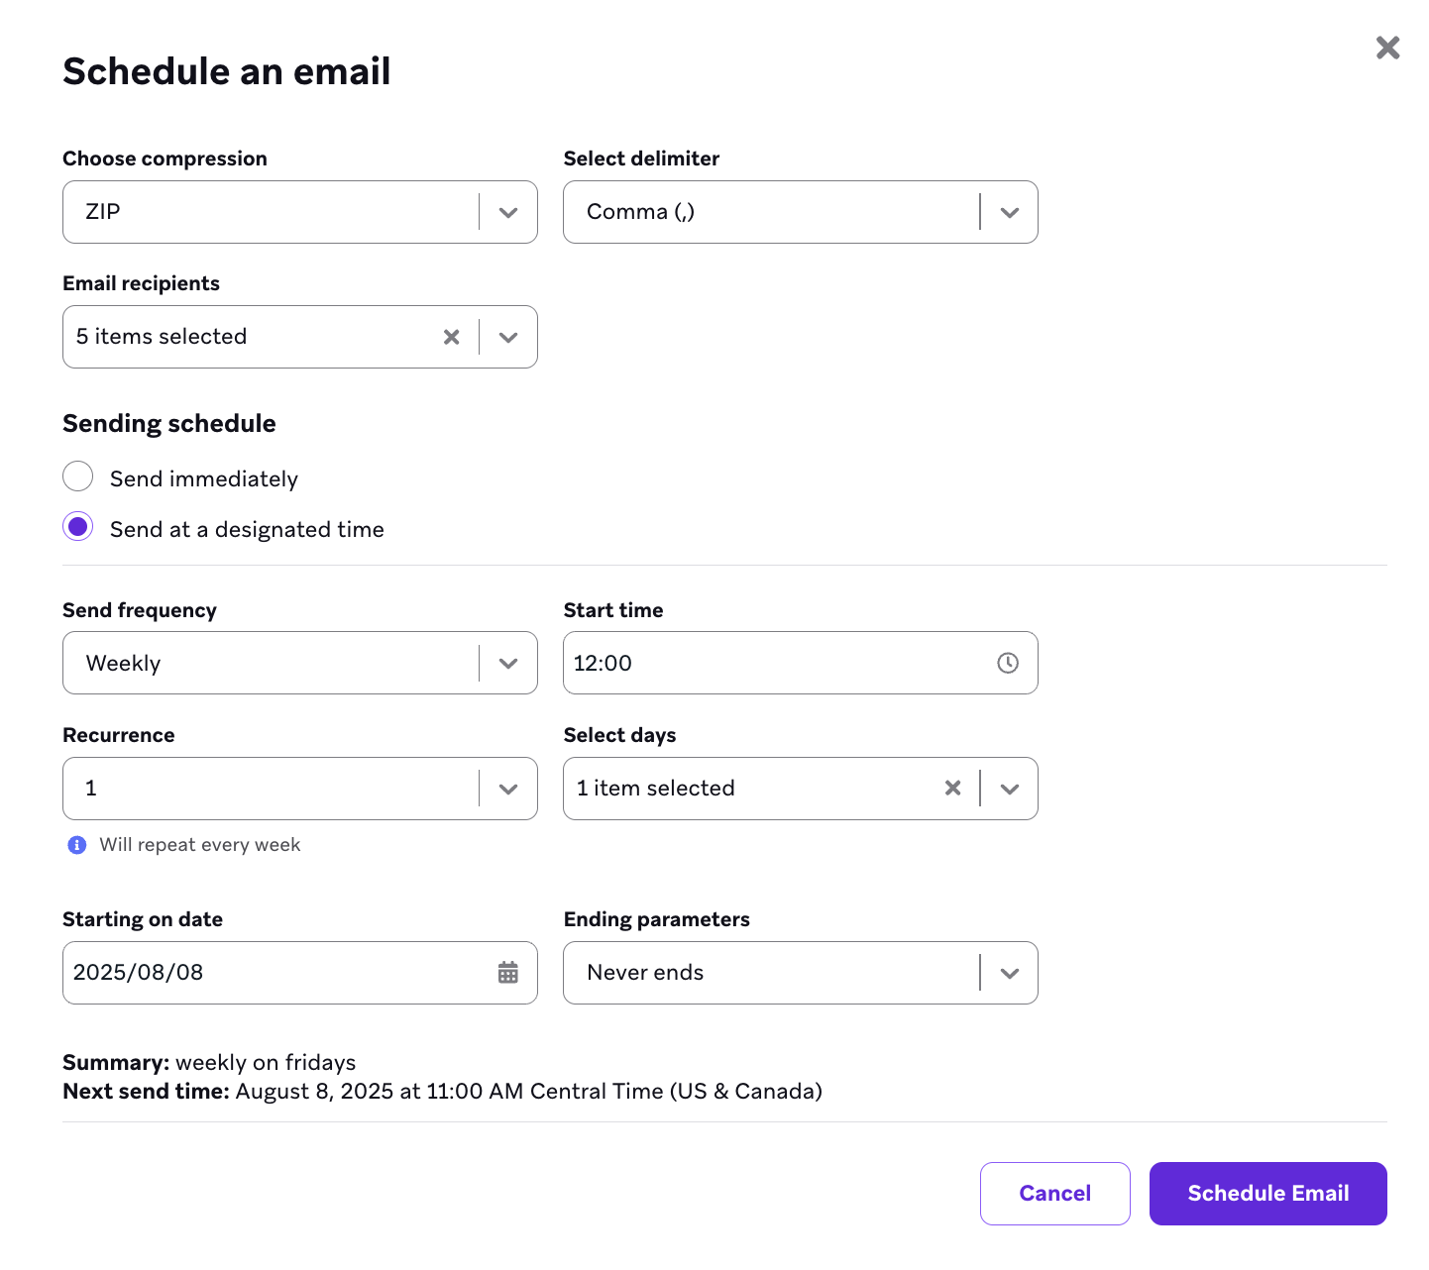Clear the selected days
The image size is (1429, 1270).
[x=952, y=789]
